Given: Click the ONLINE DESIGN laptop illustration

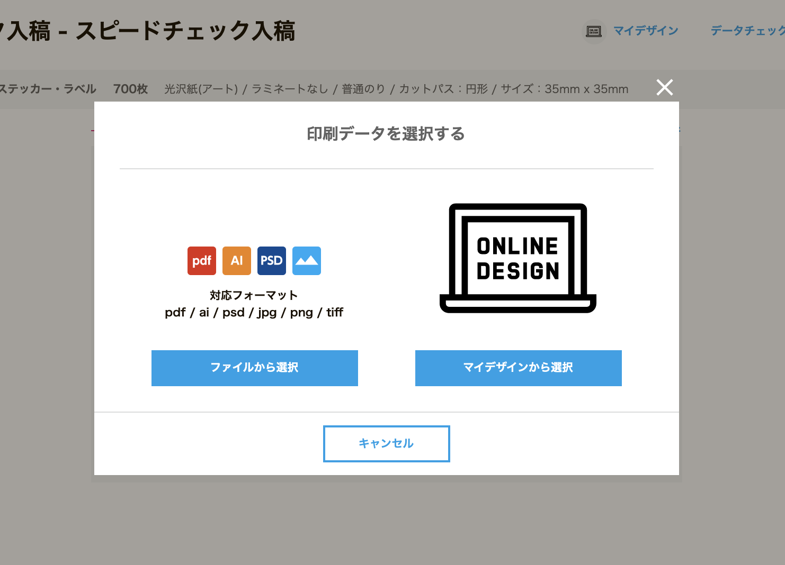Looking at the screenshot, I should tap(518, 258).
